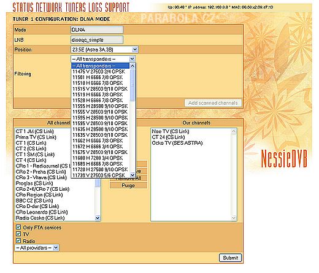Click the Mode field showing DLNA
Viewport: 319px width, 273px height.
point(97,29)
